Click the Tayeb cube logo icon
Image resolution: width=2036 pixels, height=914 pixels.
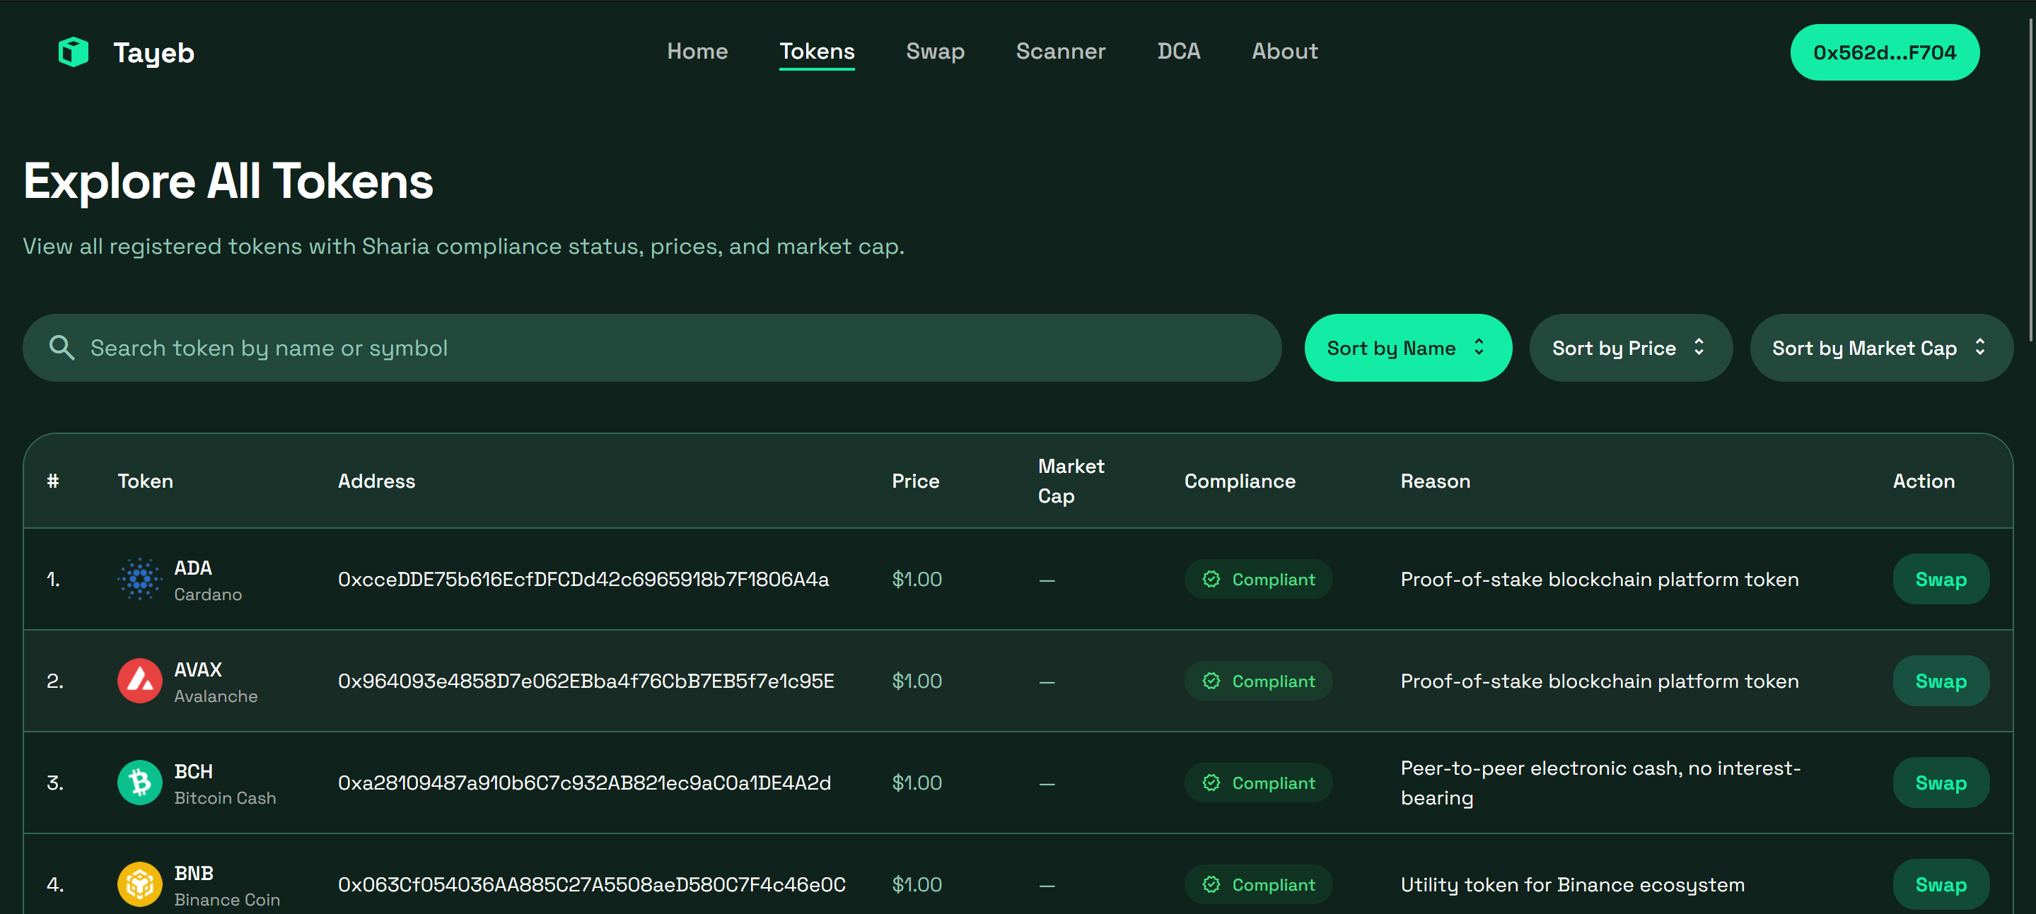74,52
